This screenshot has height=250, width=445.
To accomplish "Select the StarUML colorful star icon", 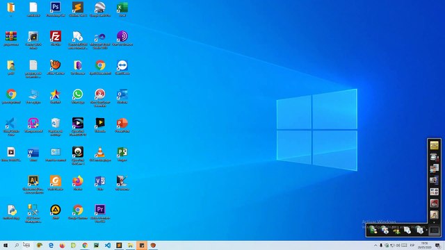I will point(56,96).
